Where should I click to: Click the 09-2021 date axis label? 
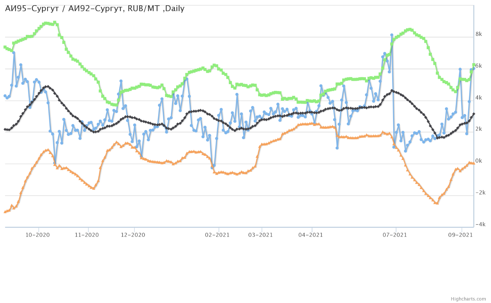coord(460,235)
